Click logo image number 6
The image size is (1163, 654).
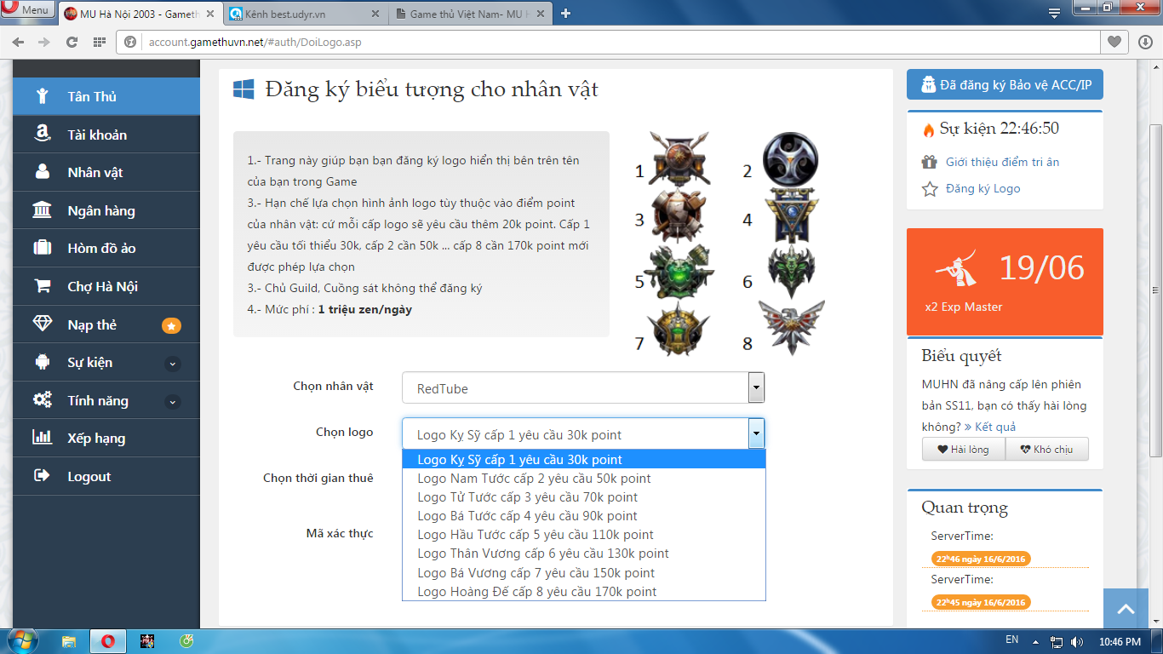tap(791, 272)
